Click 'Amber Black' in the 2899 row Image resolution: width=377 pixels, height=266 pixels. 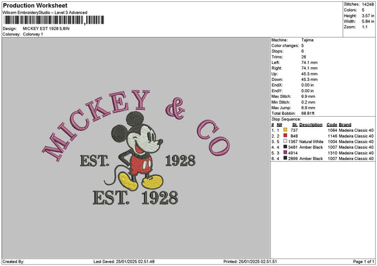[x=311, y=159]
